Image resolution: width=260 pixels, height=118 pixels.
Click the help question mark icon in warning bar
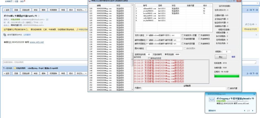(27, 30)
